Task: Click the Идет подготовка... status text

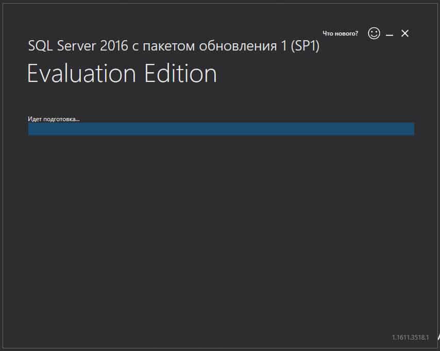Action: [53, 118]
